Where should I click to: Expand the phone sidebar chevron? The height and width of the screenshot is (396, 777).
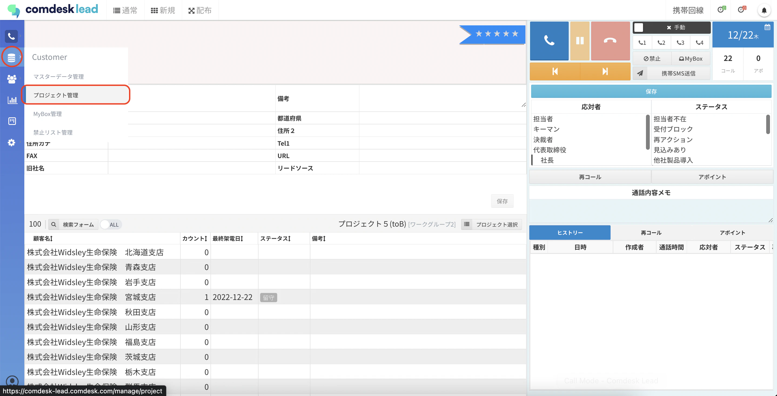pos(20,36)
